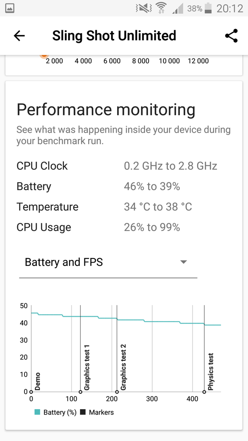
Task: Toggle the Markers legend entry
Action: (x=97, y=412)
